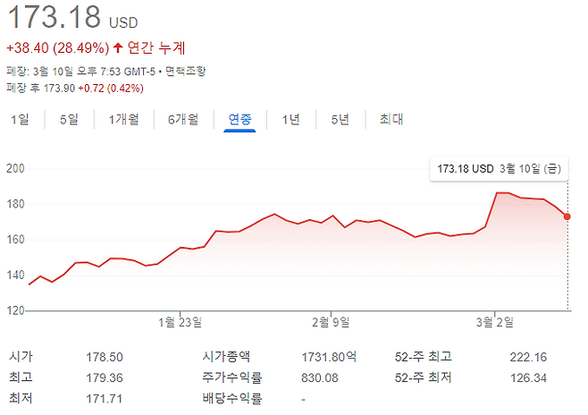
Task: Choose the 최대 maximum range tab
Action: (x=391, y=119)
